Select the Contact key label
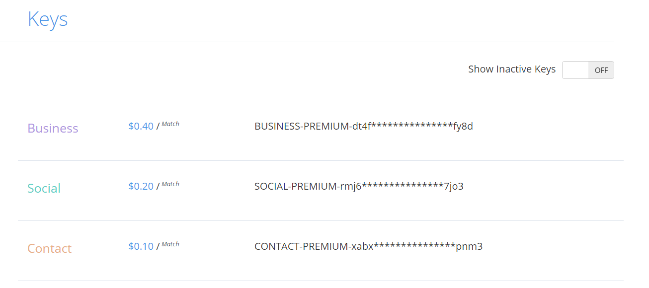The image size is (649, 288). tap(49, 248)
